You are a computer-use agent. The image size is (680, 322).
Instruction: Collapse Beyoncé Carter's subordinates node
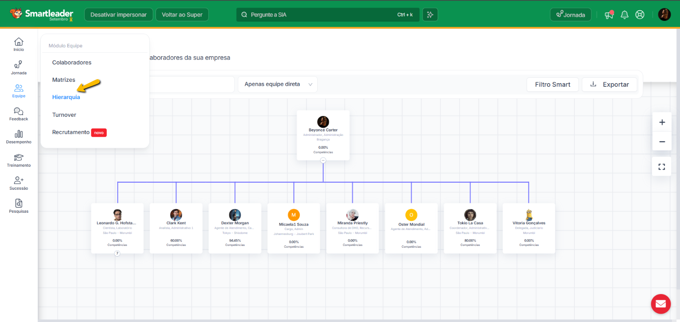click(323, 161)
